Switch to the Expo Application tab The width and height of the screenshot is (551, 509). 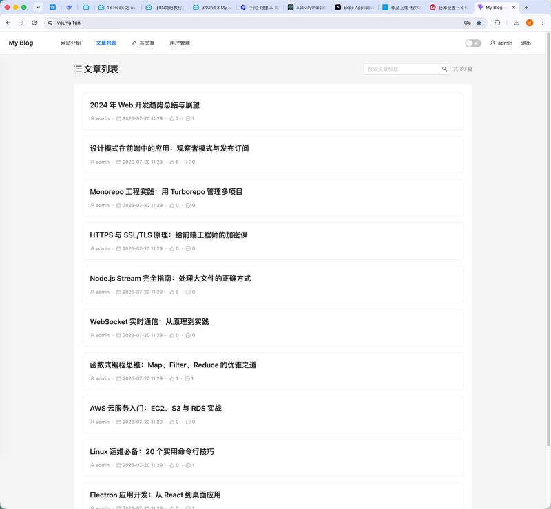[x=354, y=8]
